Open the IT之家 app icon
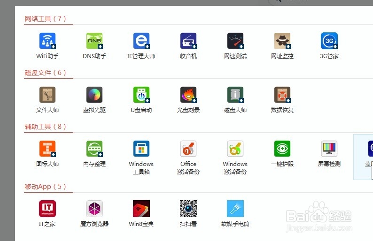373x241 pixels. click(47, 209)
